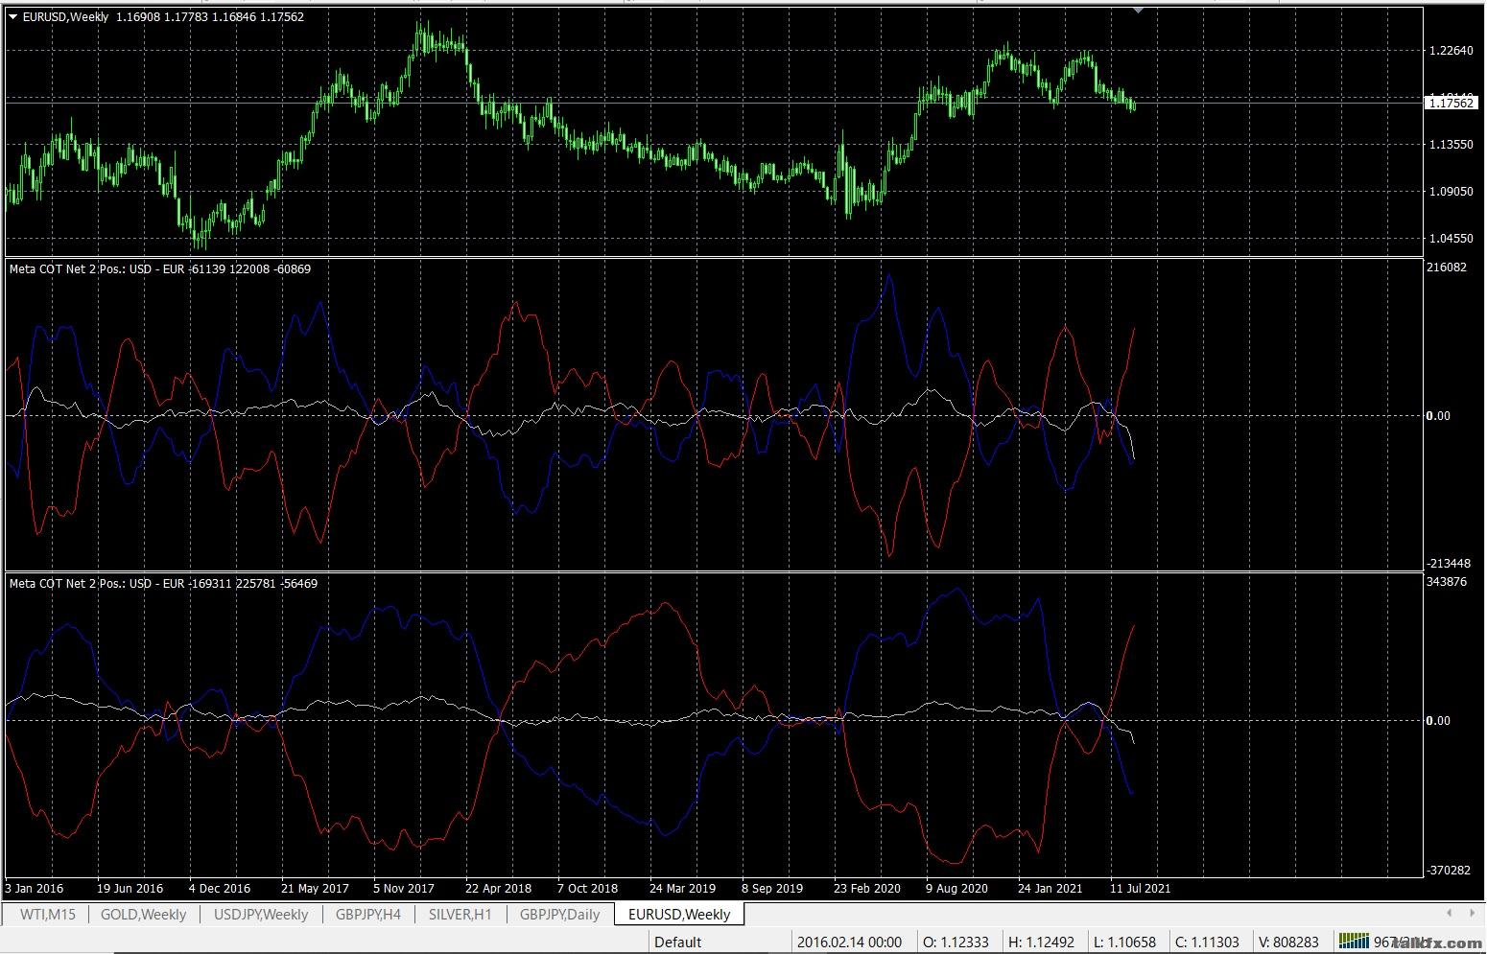
Task: Click the 2016.02.14 00:00 status field
Action: (x=850, y=942)
